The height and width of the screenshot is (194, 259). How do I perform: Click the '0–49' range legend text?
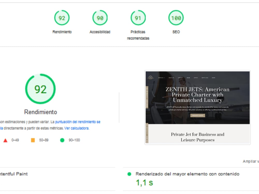click(15, 140)
